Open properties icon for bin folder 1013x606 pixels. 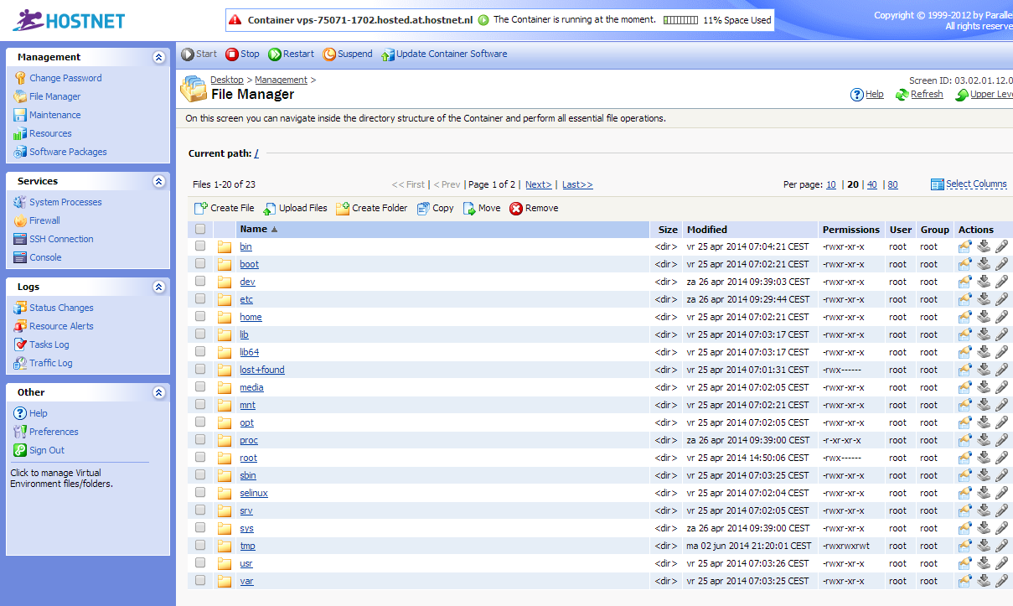click(965, 246)
